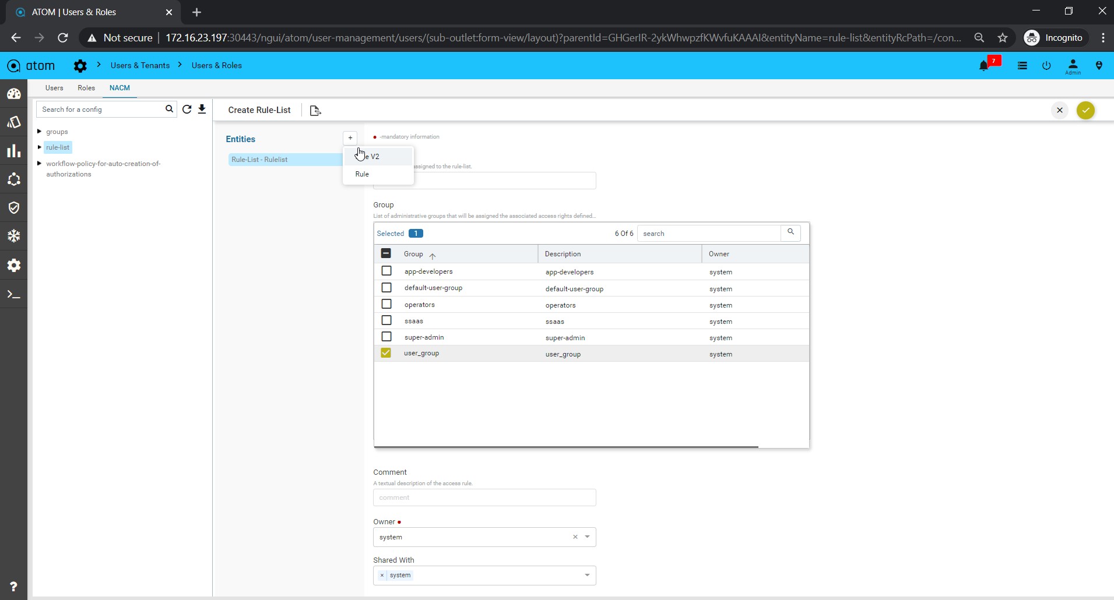Click the location pin icon in header
Screen dimensions: 1114x600
point(1099,65)
